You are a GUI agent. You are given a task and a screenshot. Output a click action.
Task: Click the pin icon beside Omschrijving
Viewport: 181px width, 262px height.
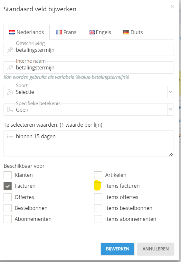coord(10,50)
